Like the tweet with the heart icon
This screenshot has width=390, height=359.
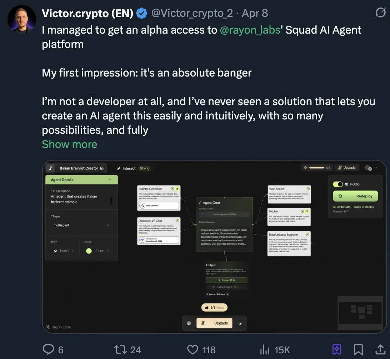tap(192, 349)
